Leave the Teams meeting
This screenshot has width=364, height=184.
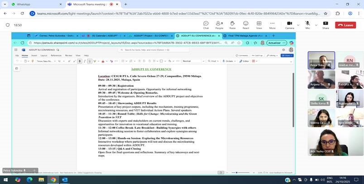(x=345, y=25)
